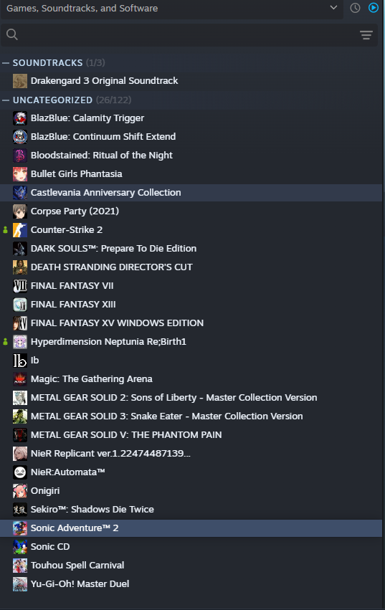
Task: Click the search magnifier icon
Action: point(12,34)
